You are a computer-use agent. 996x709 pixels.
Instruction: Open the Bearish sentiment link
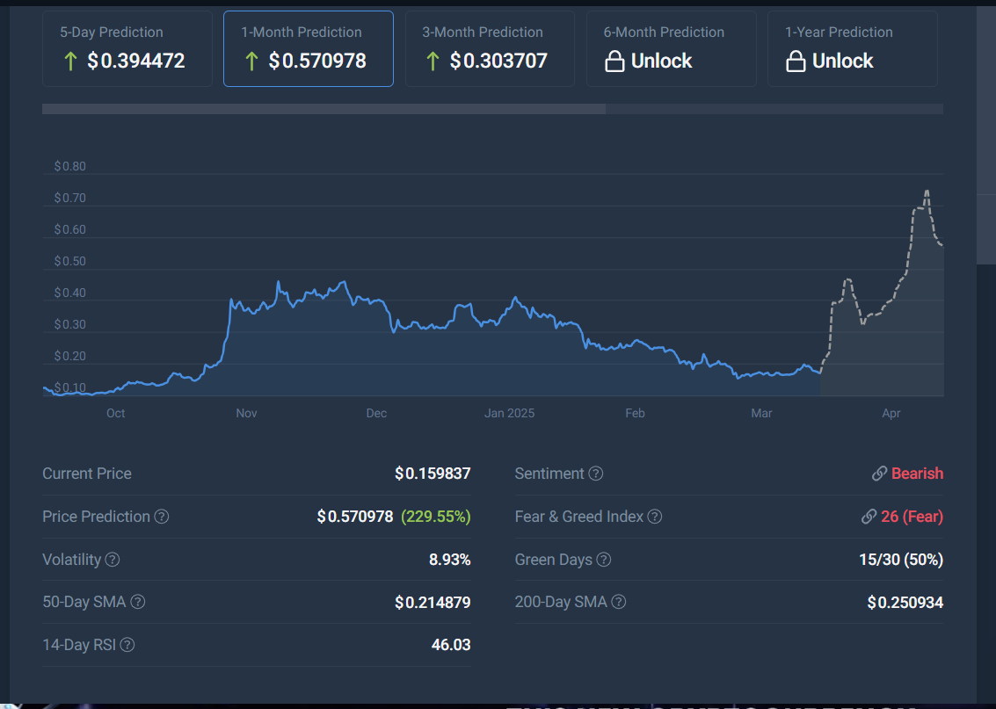tap(916, 474)
